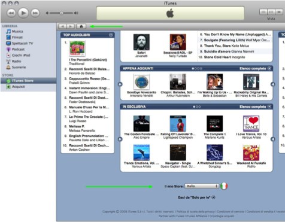Open The Golden Foretaste Alec Empire cover
The height and width of the screenshot is (222, 285).
click(141, 123)
